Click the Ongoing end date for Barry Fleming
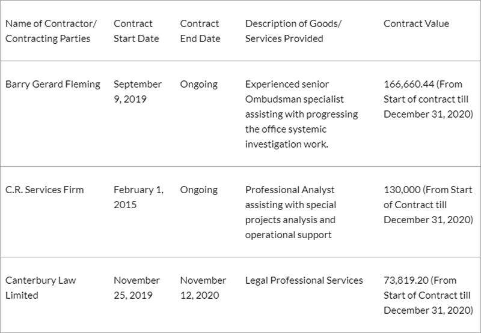The image size is (481, 333). point(198,84)
